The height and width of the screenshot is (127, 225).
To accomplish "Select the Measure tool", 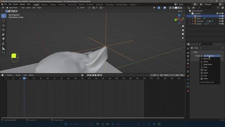I will [4, 48].
